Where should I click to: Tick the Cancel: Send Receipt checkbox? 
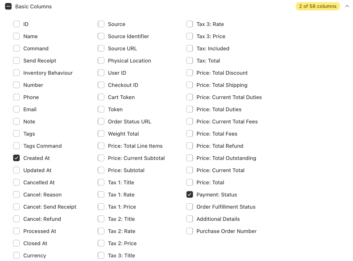(16, 207)
